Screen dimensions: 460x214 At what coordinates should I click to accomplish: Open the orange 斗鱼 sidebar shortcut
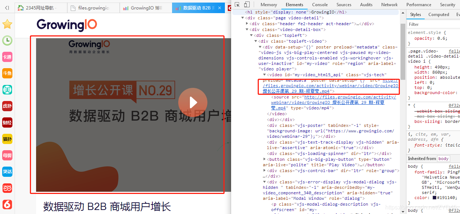(x=7, y=73)
